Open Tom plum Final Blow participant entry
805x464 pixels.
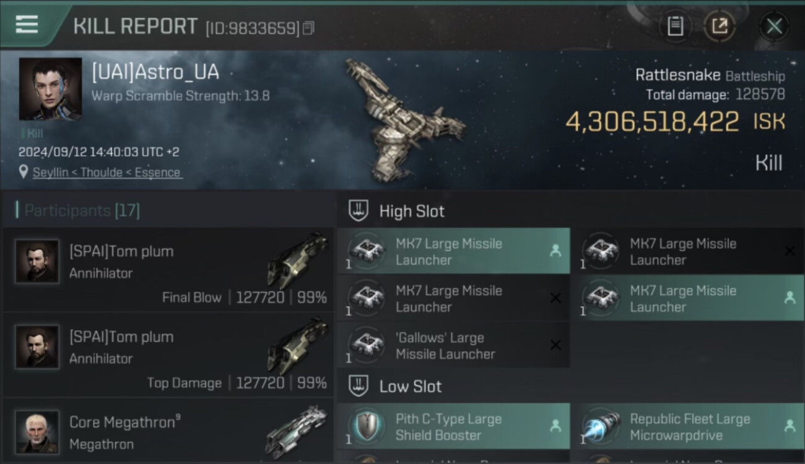coord(168,269)
